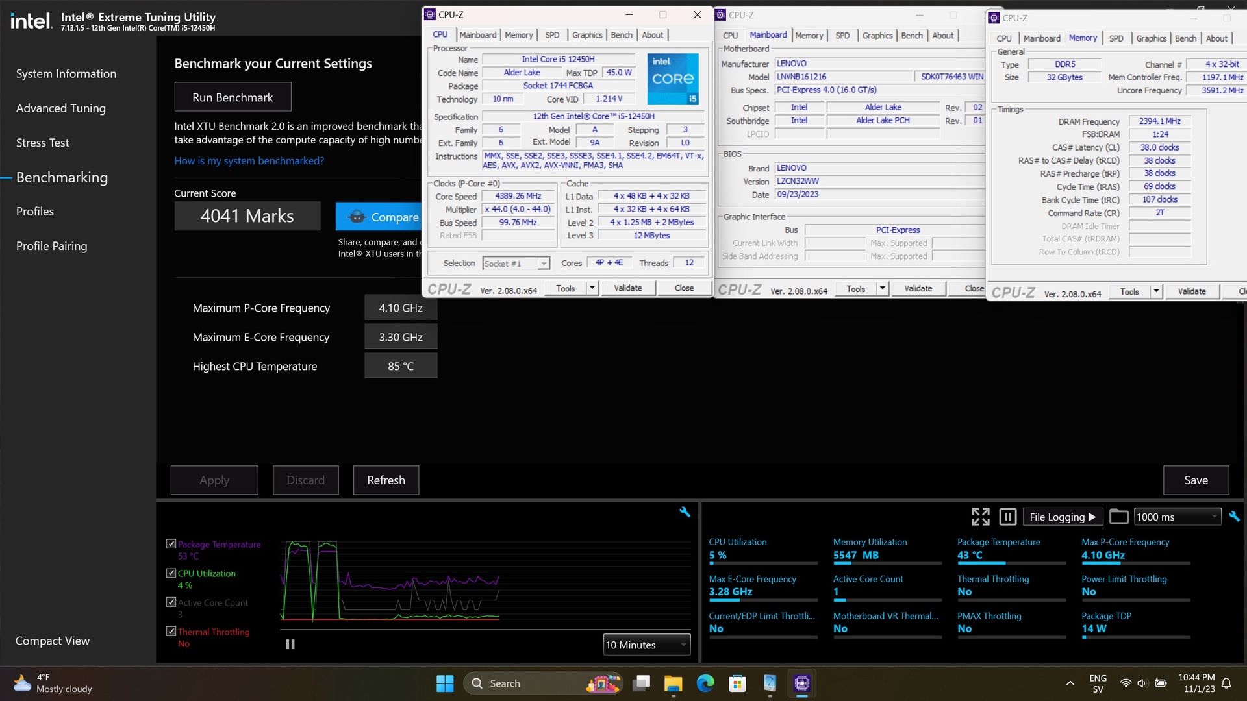This screenshot has width=1247, height=701.
Task: Run the XTU benchmark
Action: pos(233,97)
